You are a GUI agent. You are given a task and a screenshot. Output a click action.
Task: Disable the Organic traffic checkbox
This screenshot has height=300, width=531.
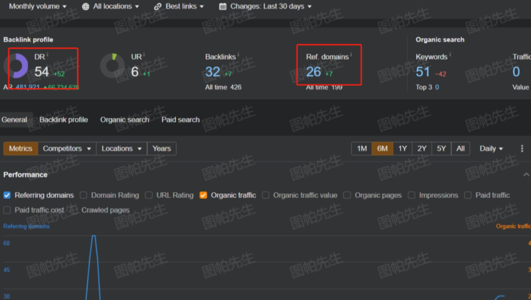coord(203,195)
